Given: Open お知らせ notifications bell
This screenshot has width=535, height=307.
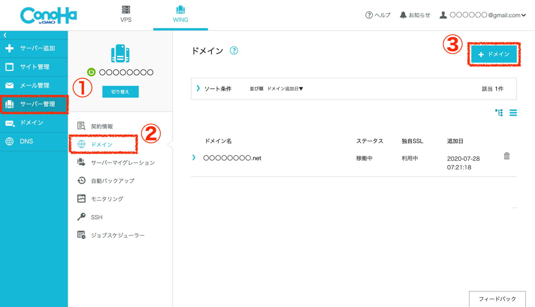Looking at the screenshot, I should (415, 15).
